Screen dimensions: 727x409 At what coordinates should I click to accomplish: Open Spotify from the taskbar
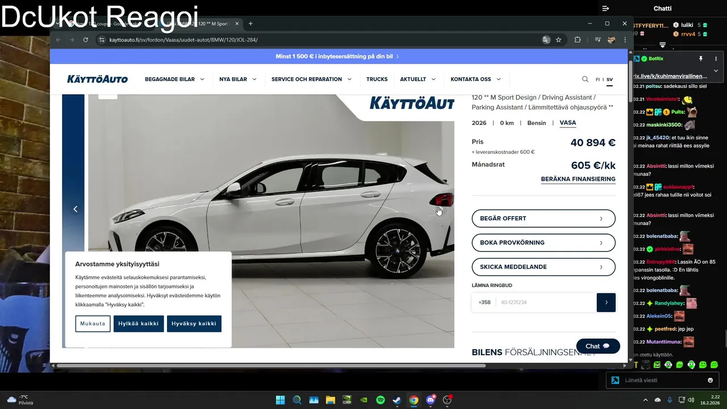(x=381, y=400)
